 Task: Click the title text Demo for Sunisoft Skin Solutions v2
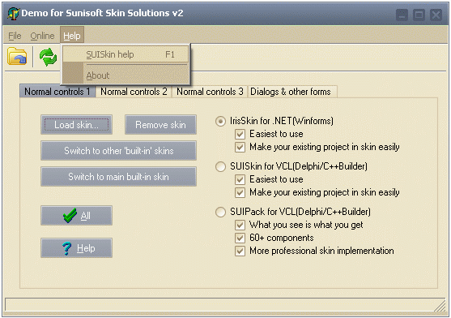tap(102, 13)
